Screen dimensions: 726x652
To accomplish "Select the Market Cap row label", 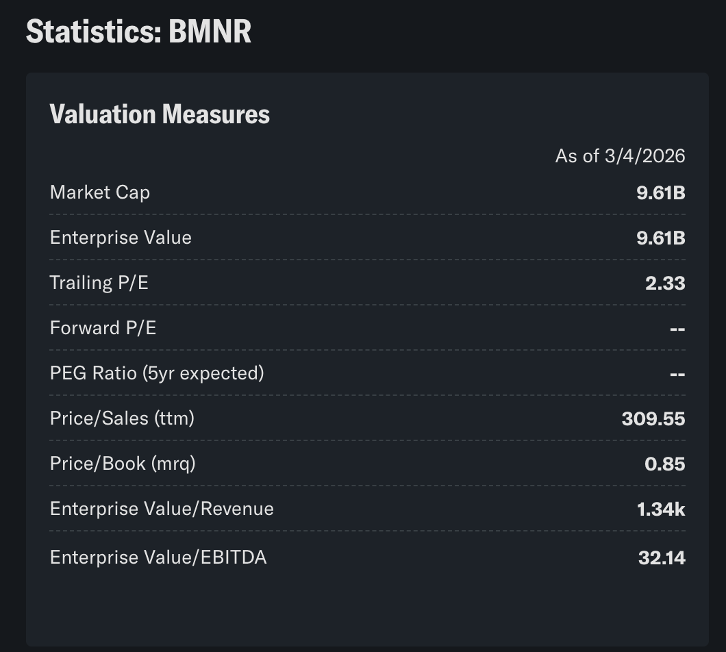I will [x=99, y=192].
